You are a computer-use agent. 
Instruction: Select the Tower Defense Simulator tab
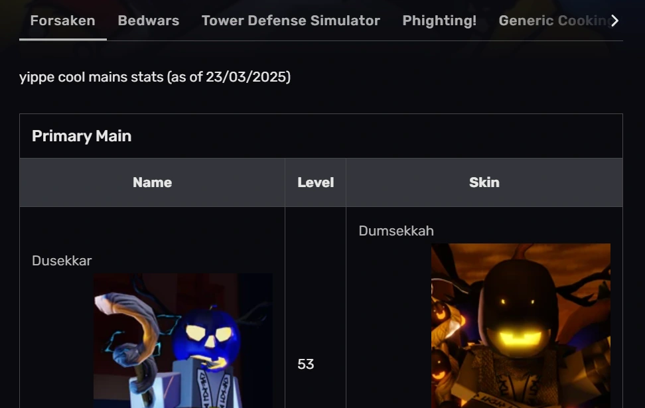pyautogui.click(x=291, y=21)
